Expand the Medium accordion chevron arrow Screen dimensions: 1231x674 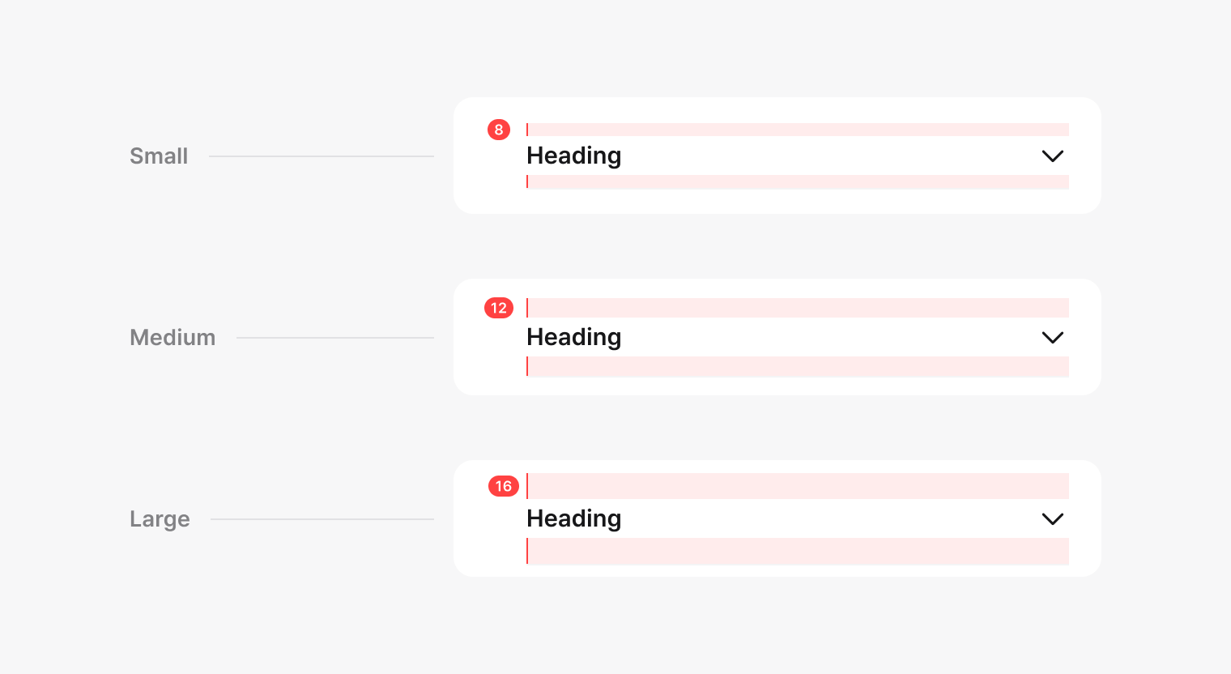[1052, 338]
